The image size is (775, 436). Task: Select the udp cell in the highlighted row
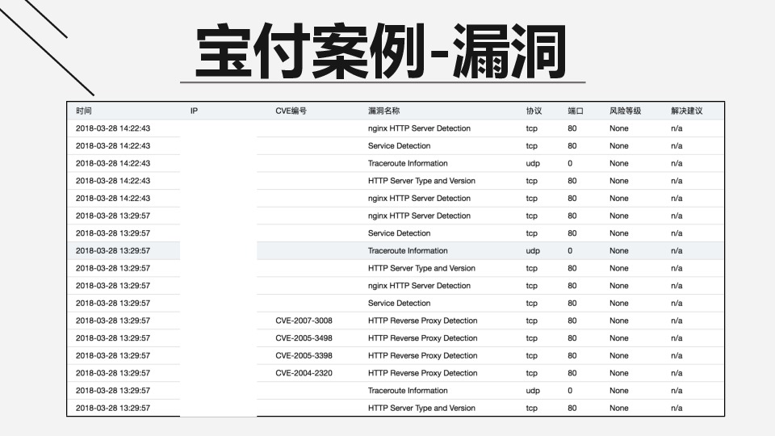(533, 250)
